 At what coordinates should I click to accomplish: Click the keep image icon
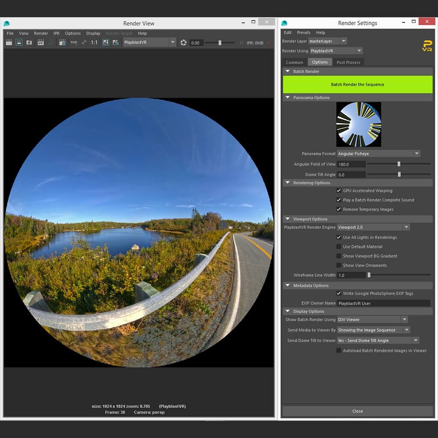pos(106,42)
